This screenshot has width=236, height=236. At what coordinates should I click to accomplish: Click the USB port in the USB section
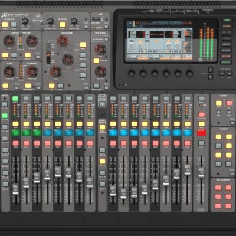(x=96, y=19)
